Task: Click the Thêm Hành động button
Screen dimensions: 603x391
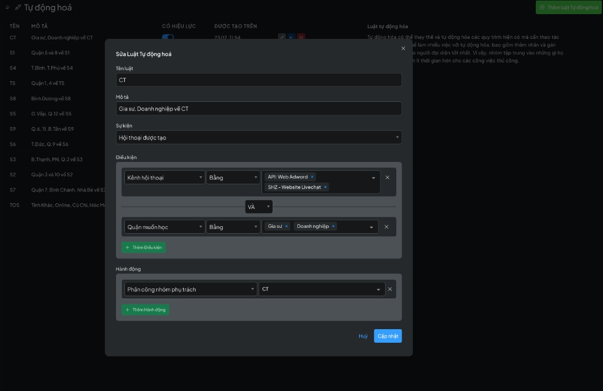Action: point(145,310)
